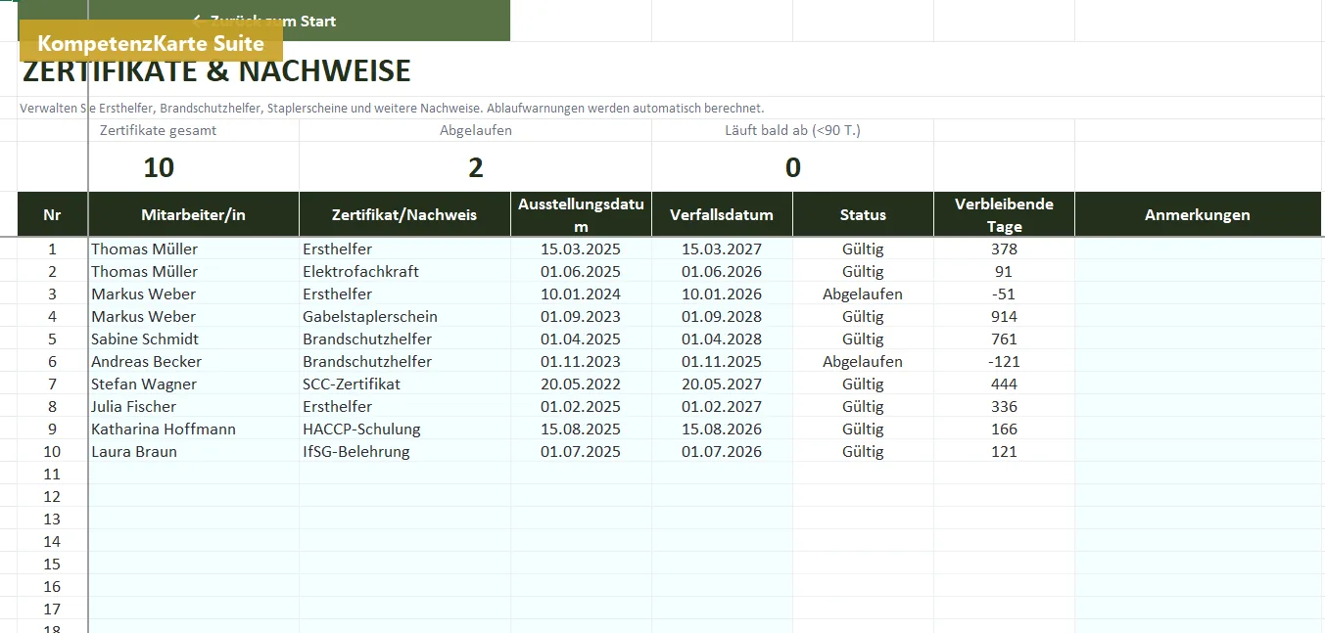This screenshot has width=1325, height=633.
Task: Select issue date 15.03.2025
Action: [x=582, y=249]
